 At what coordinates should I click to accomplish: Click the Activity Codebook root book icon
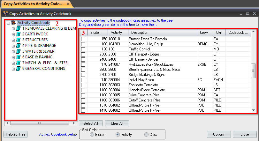(x=13, y=23)
